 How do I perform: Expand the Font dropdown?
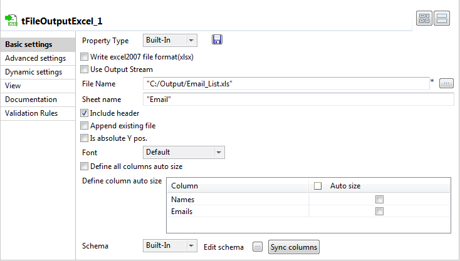point(184,152)
